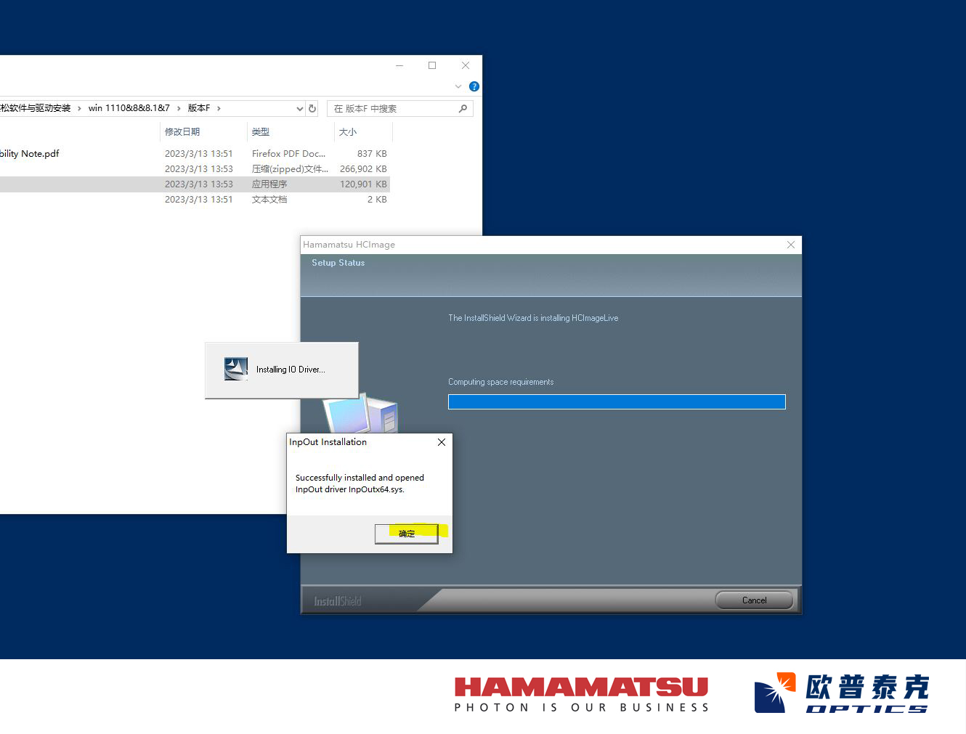
Task: Click the search magnifier icon
Action: (x=463, y=108)
